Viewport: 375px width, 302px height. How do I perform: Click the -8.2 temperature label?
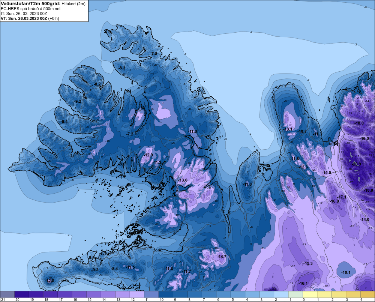click(97, 84)
